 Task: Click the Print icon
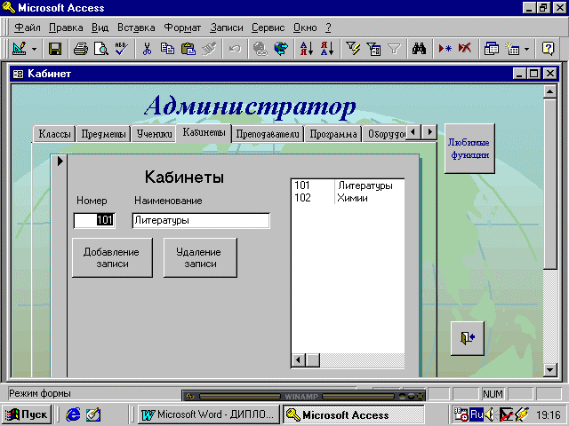click(x=81, y=49)
